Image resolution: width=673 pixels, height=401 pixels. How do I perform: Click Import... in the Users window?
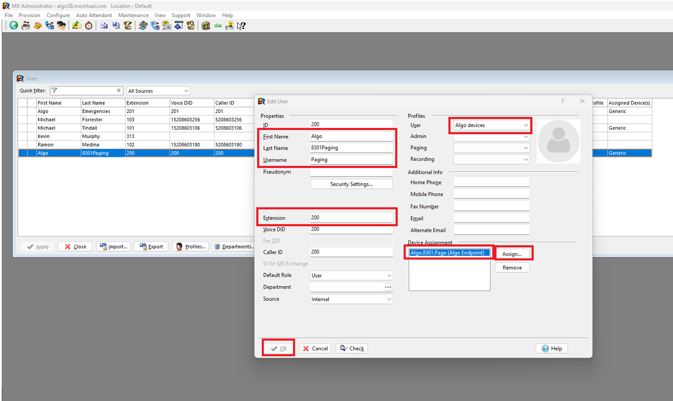pos(114,247)
